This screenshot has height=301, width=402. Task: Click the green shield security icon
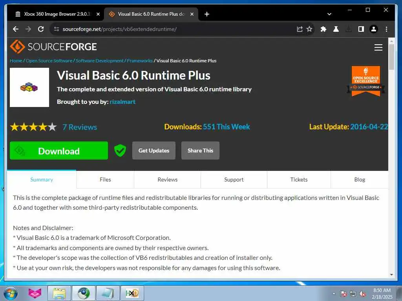tap(120, 150)
